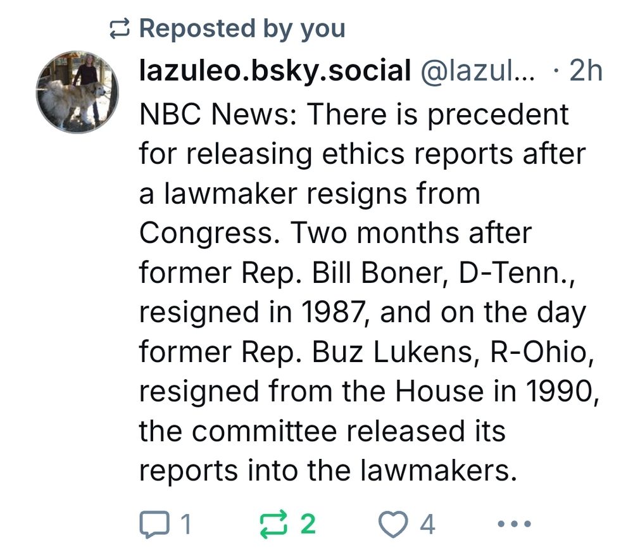
Task: Click the reply count number 1
Action: (185, 524)
